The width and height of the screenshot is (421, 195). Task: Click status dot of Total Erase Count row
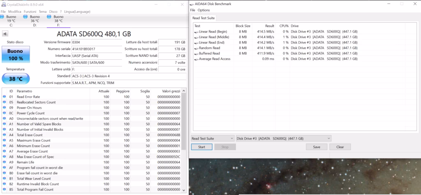pos(4,135)
